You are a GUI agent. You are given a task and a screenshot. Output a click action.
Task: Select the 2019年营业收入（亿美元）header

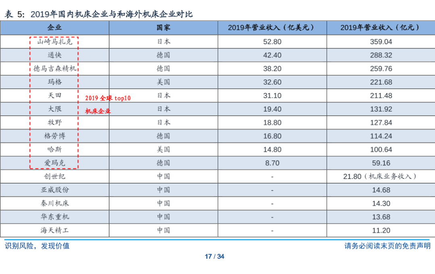tap(273, 28)
